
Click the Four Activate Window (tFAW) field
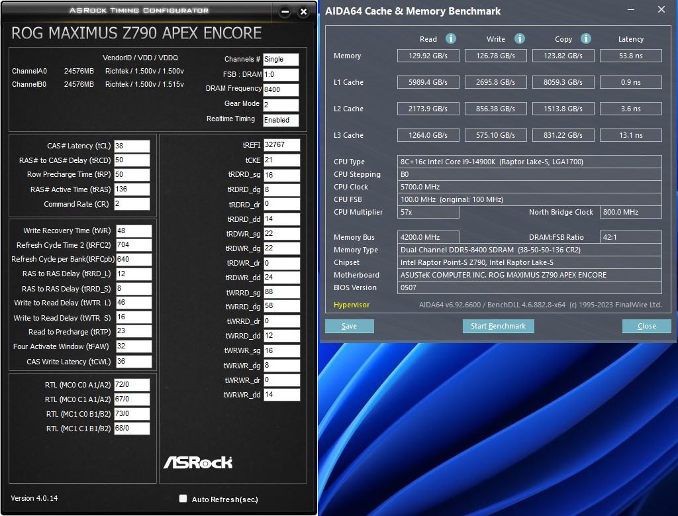tap(134, 346)
